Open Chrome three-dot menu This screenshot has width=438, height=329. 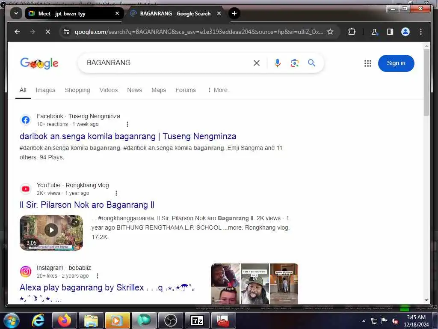(421, 32)
